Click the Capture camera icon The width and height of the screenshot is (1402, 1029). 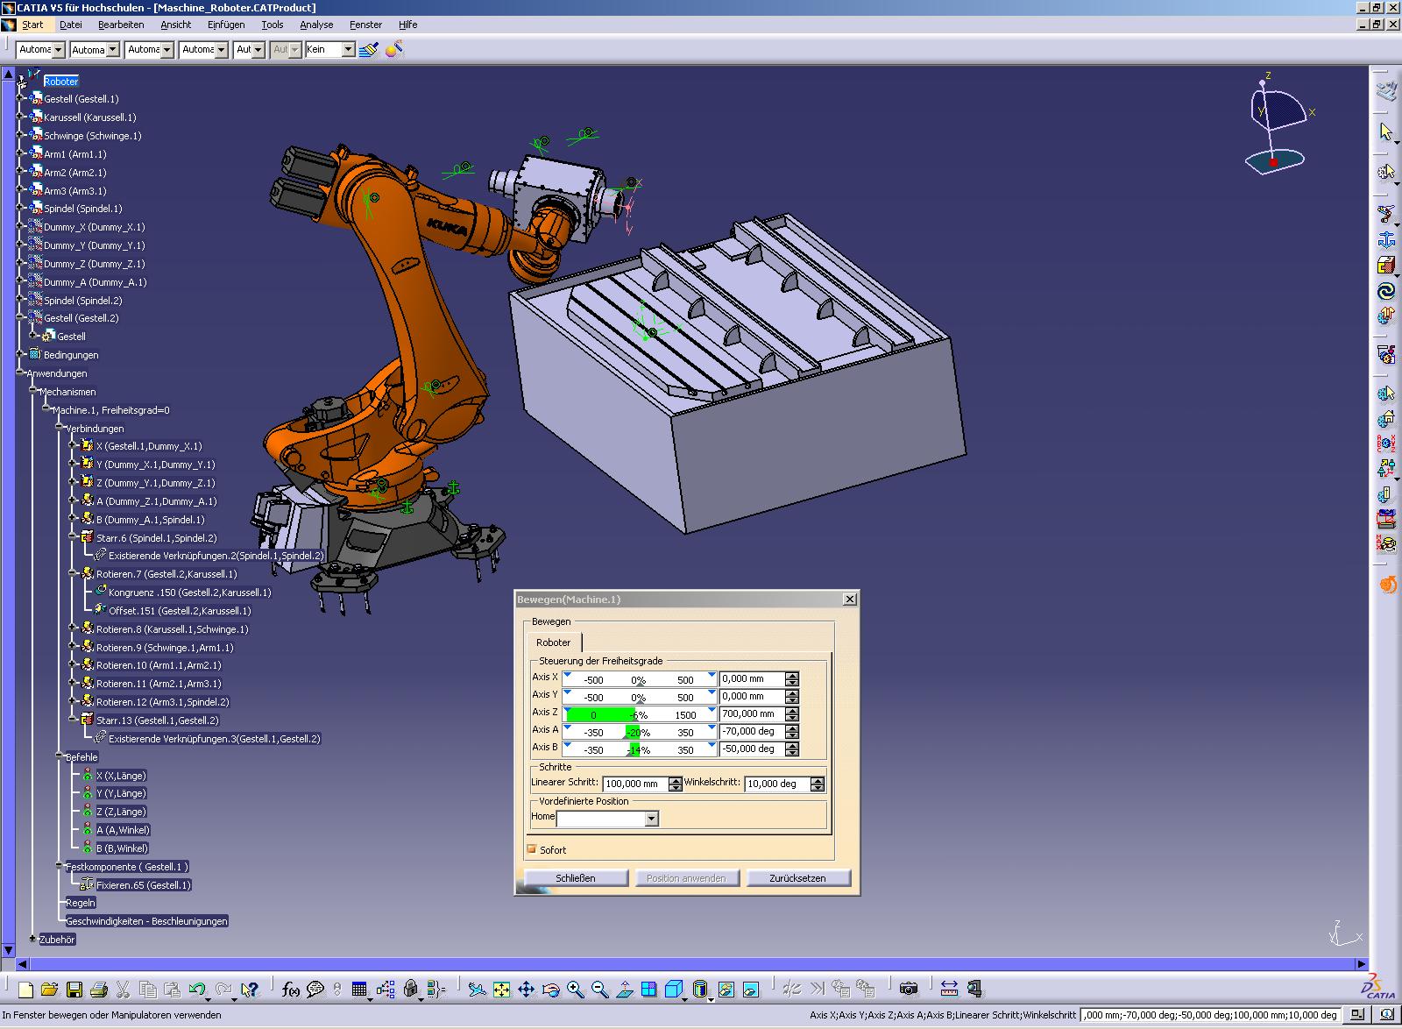pos(909,990)
